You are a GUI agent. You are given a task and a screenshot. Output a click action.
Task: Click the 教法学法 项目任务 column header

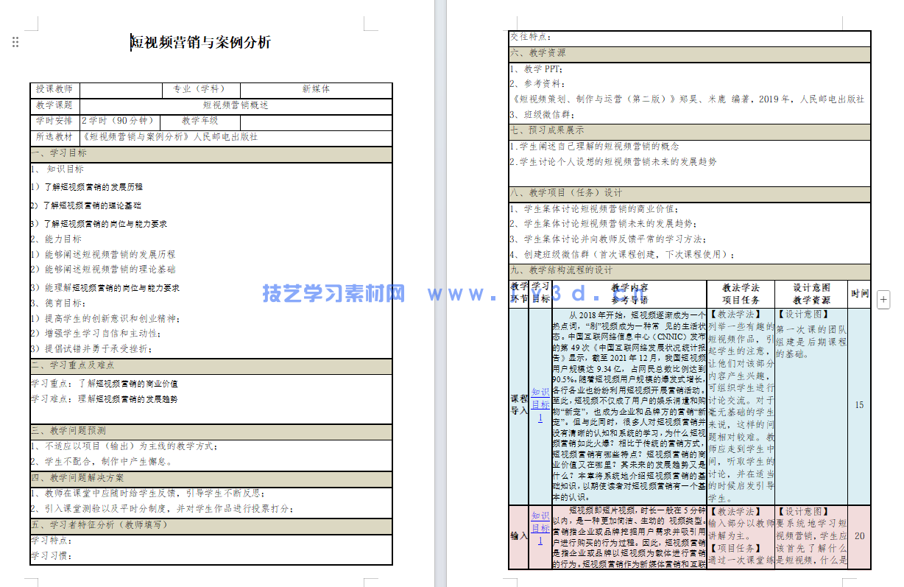[739, 292]
